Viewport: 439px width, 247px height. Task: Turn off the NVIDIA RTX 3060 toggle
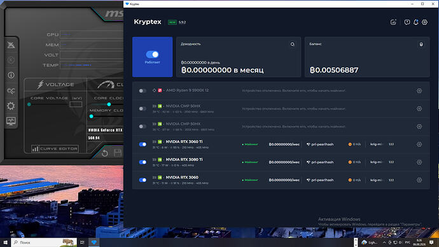[143, 180]
